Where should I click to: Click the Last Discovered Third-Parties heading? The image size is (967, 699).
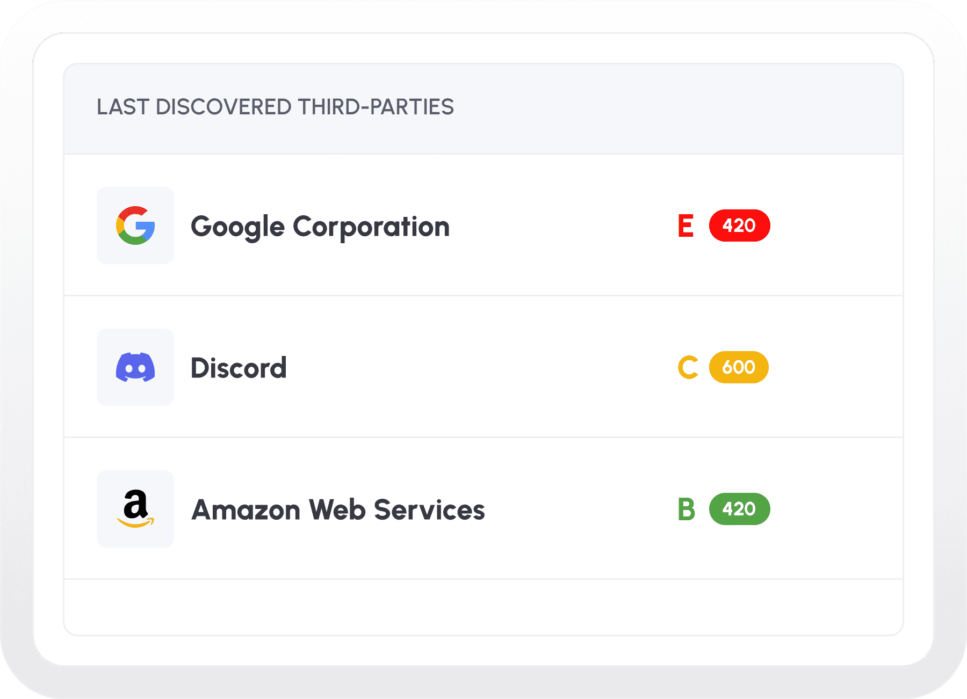coord(275,107)
